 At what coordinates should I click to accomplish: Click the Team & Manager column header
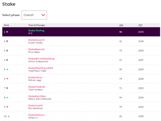pyautogui.click(x=37, y=25)
